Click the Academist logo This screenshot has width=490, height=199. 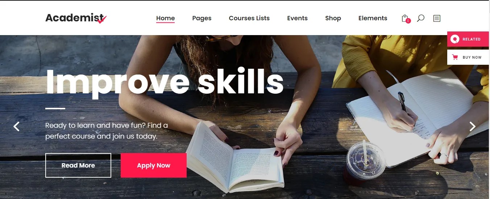point(76,18)
